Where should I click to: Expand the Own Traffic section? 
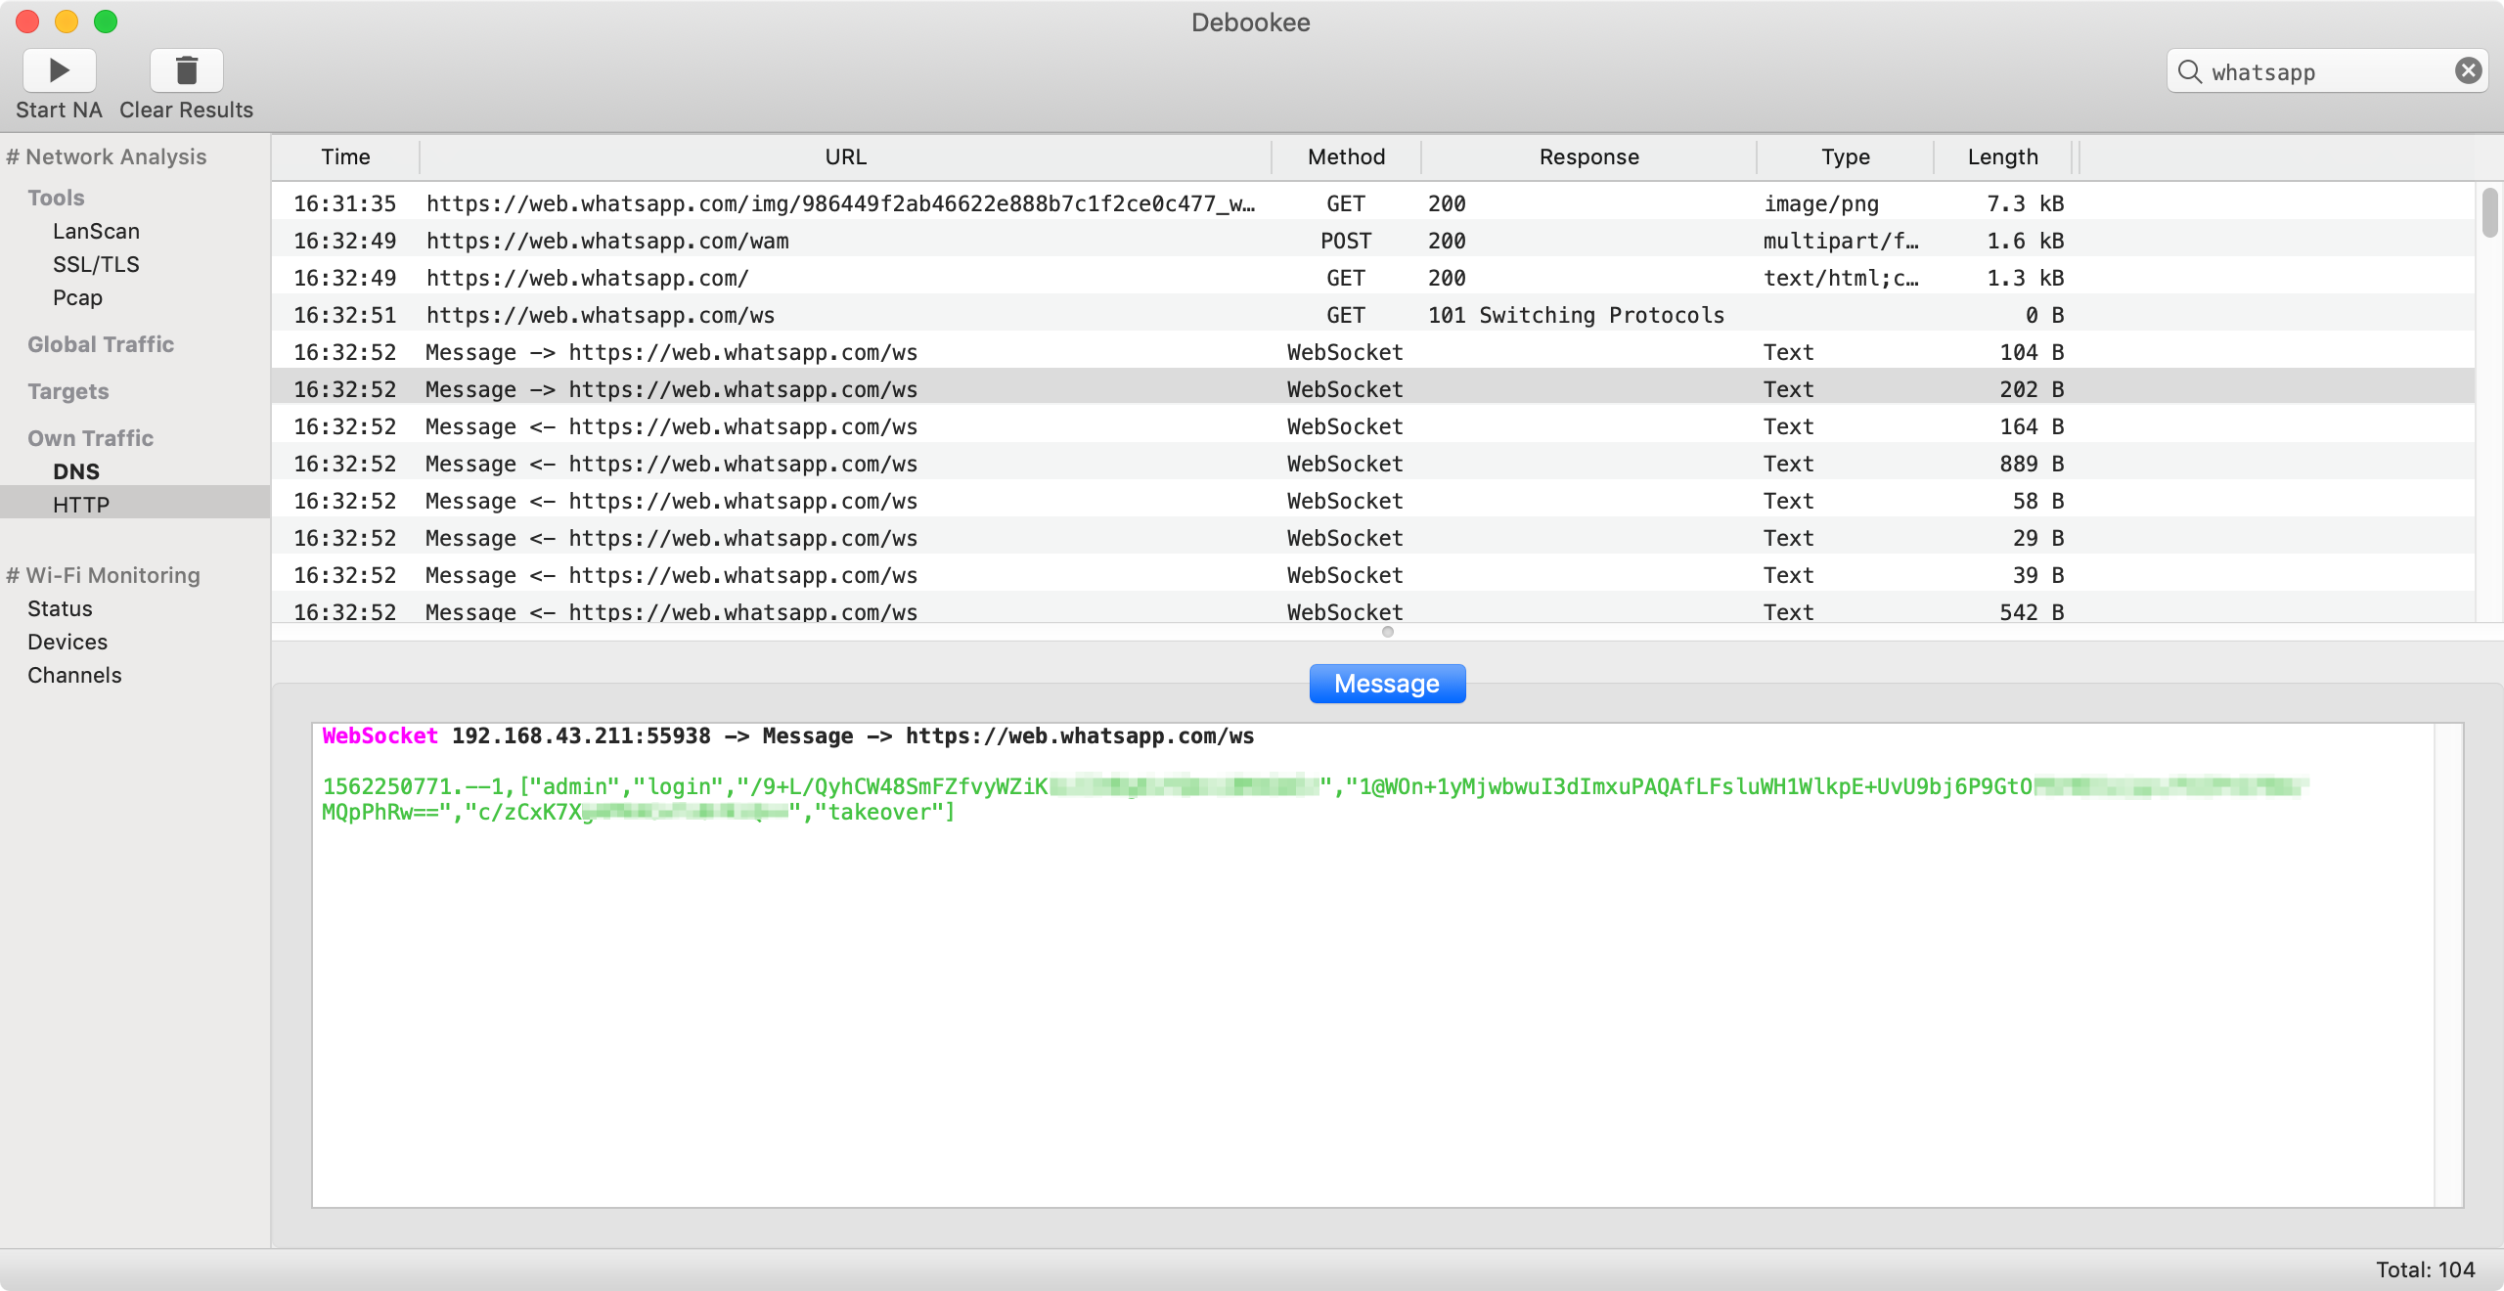point(89,436)
